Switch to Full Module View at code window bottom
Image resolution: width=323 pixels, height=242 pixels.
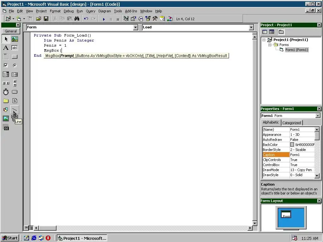coord(31,228)
